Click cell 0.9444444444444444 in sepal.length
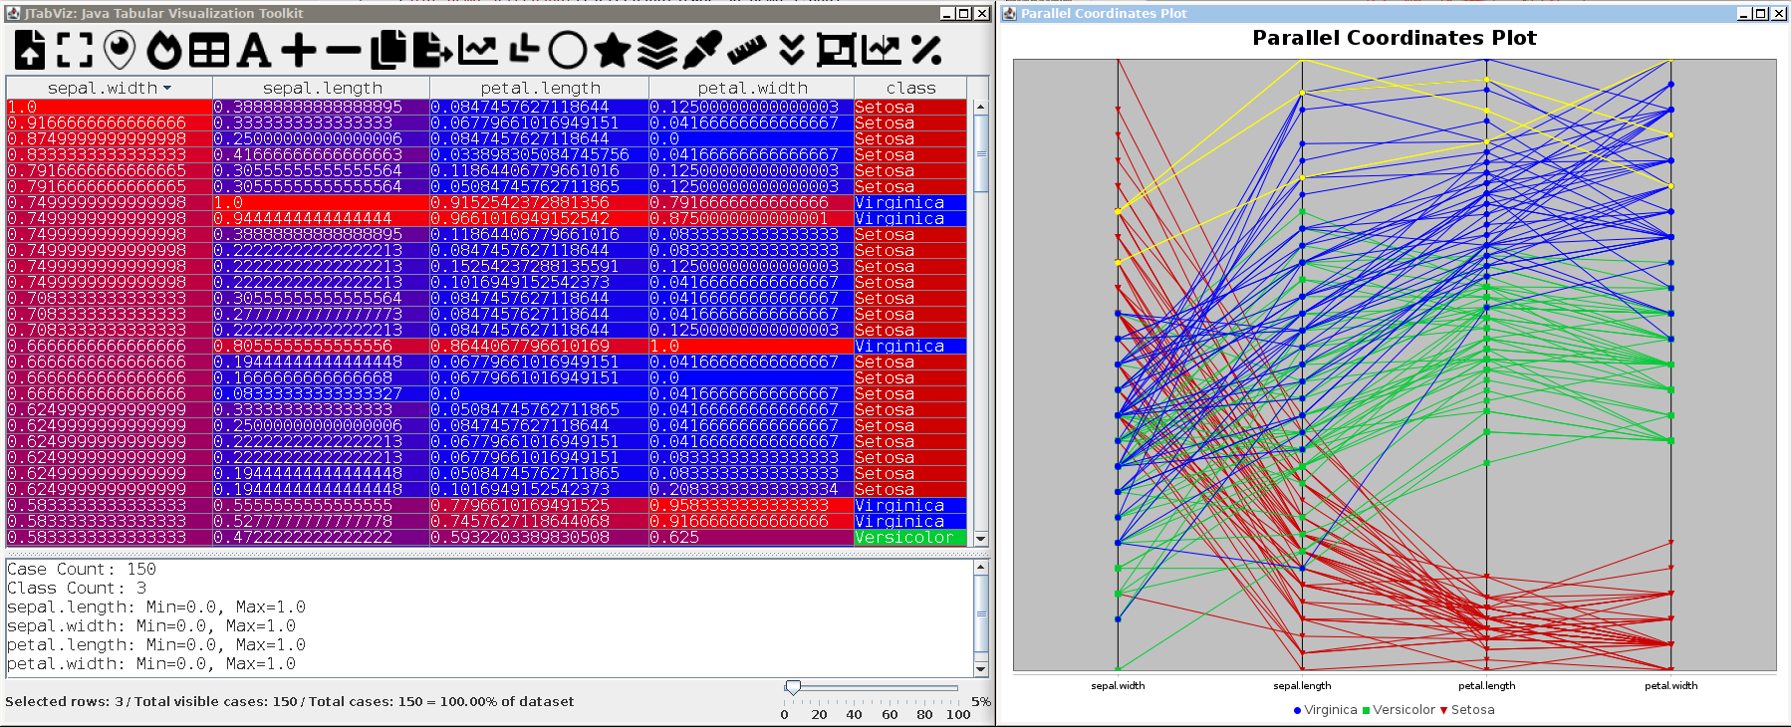This screenshot has height=727, width=1791. click(322, 218)
